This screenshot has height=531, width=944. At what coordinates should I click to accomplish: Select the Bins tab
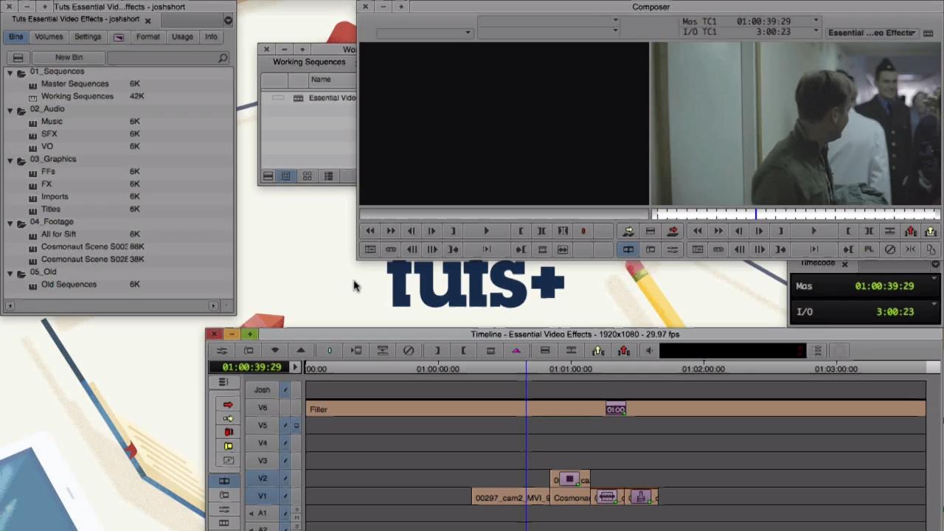[15, 37]
